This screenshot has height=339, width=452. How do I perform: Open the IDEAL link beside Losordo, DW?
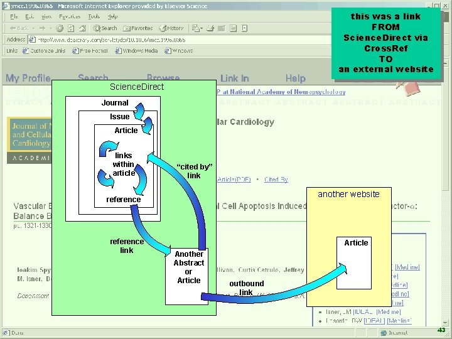(374, 321)
